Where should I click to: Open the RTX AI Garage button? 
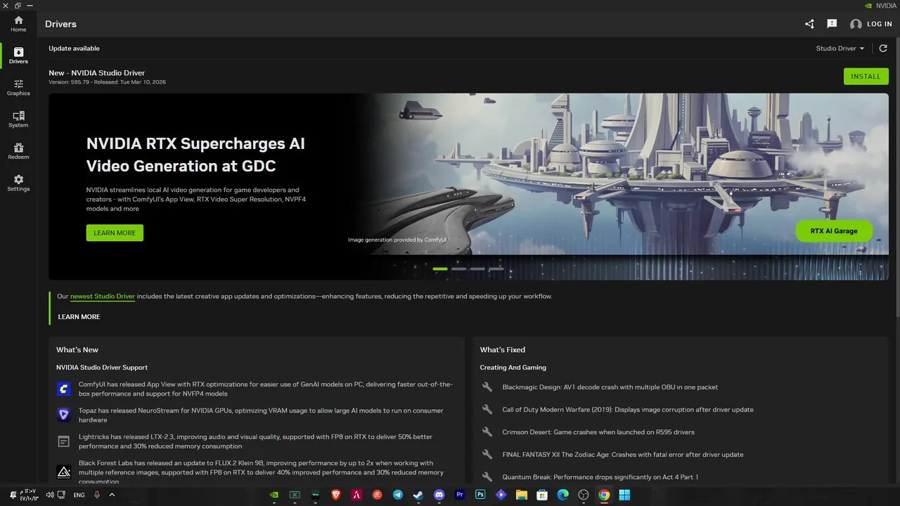(x=834, y=231)
